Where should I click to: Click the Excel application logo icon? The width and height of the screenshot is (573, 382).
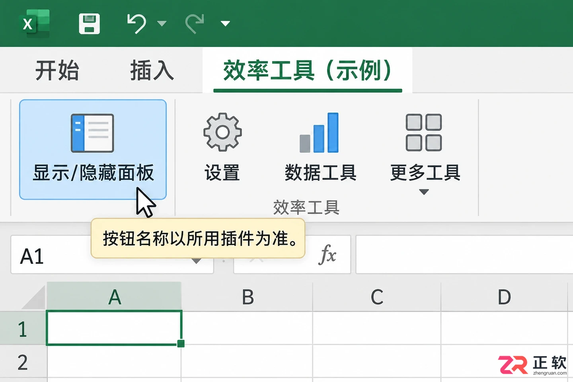click(34, 23)
